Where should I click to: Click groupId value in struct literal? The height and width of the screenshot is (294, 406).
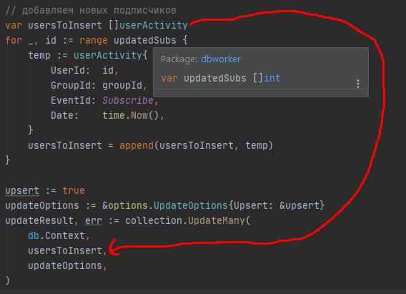pyautogui.click(x=122, y=85)
